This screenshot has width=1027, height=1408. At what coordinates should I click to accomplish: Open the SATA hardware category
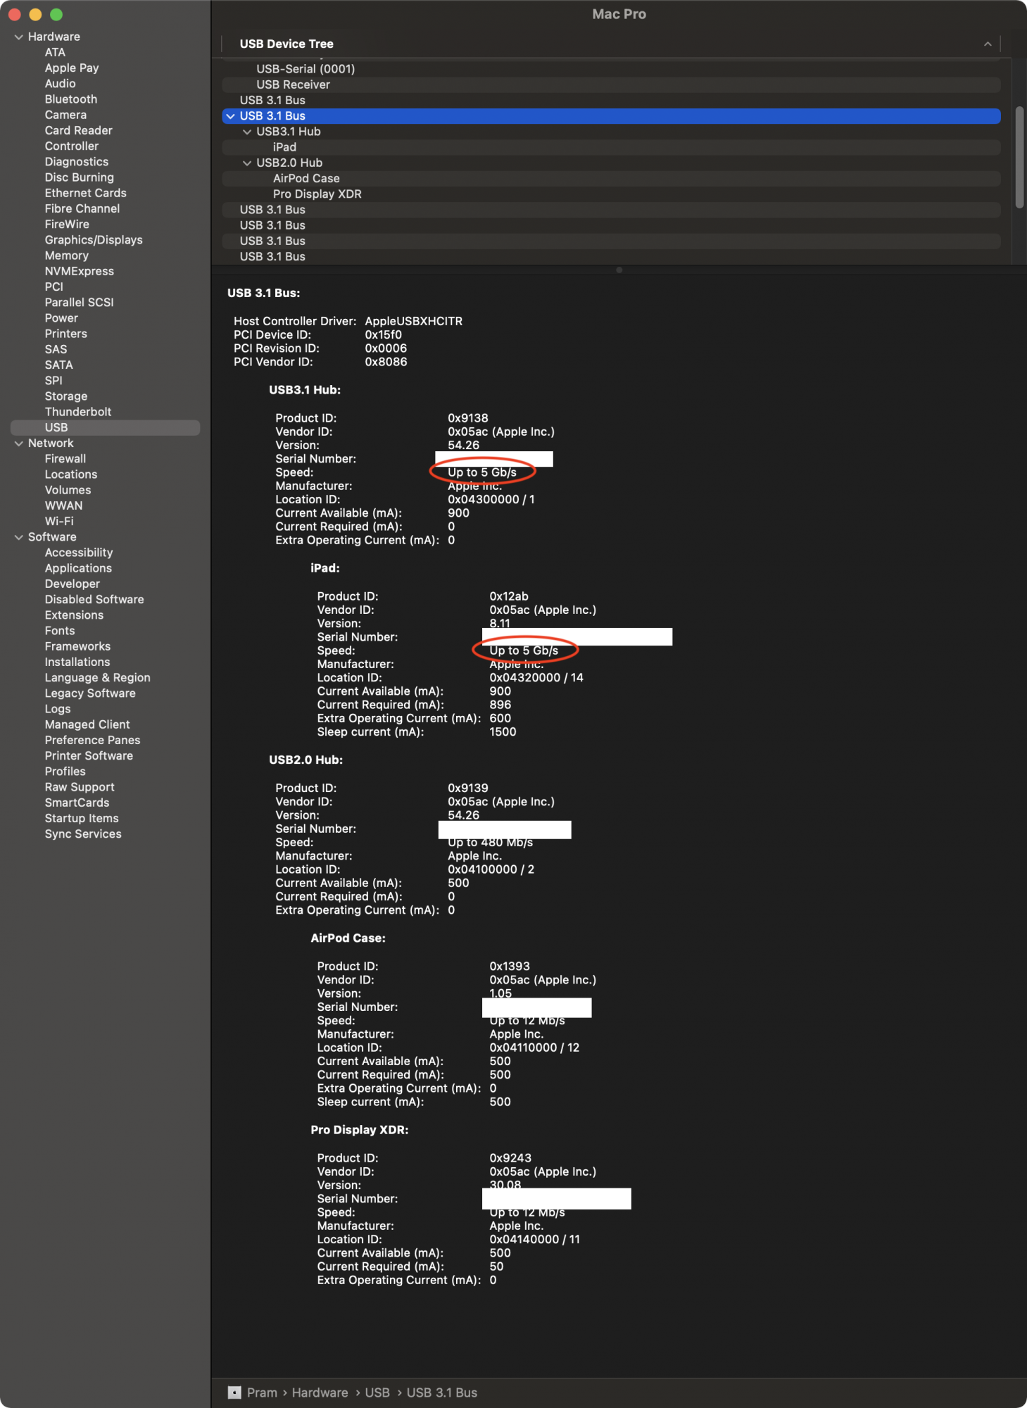tap(59, 365)
